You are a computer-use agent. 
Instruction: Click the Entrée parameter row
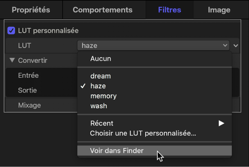28,75
